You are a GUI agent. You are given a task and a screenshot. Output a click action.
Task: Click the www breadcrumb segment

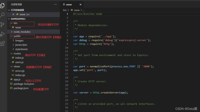pyautogui.click(x=77, y=10)
